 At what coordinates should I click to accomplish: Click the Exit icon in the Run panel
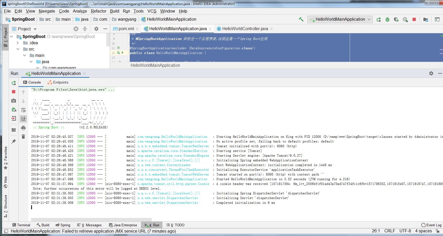click(x=14, y=118)
